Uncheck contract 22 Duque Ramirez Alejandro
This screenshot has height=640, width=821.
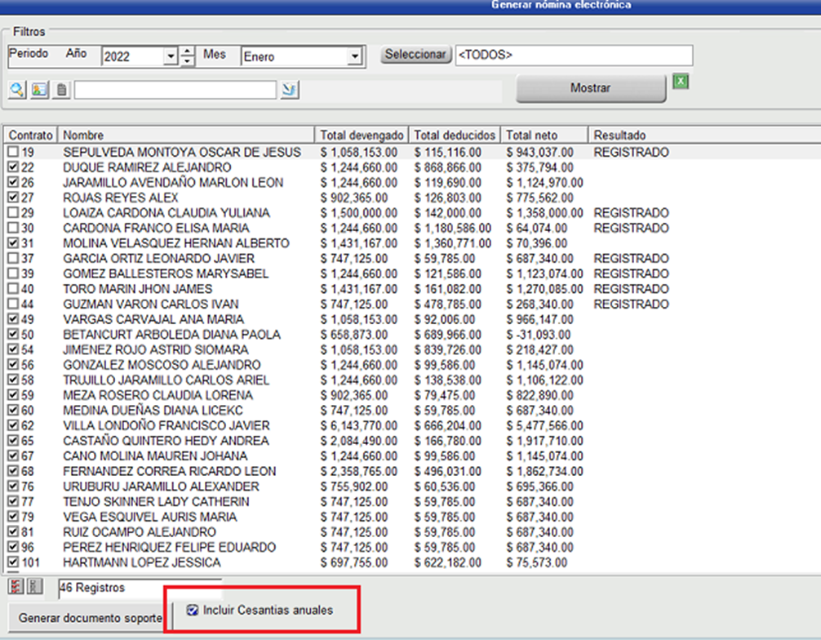[x=13, y=167]
